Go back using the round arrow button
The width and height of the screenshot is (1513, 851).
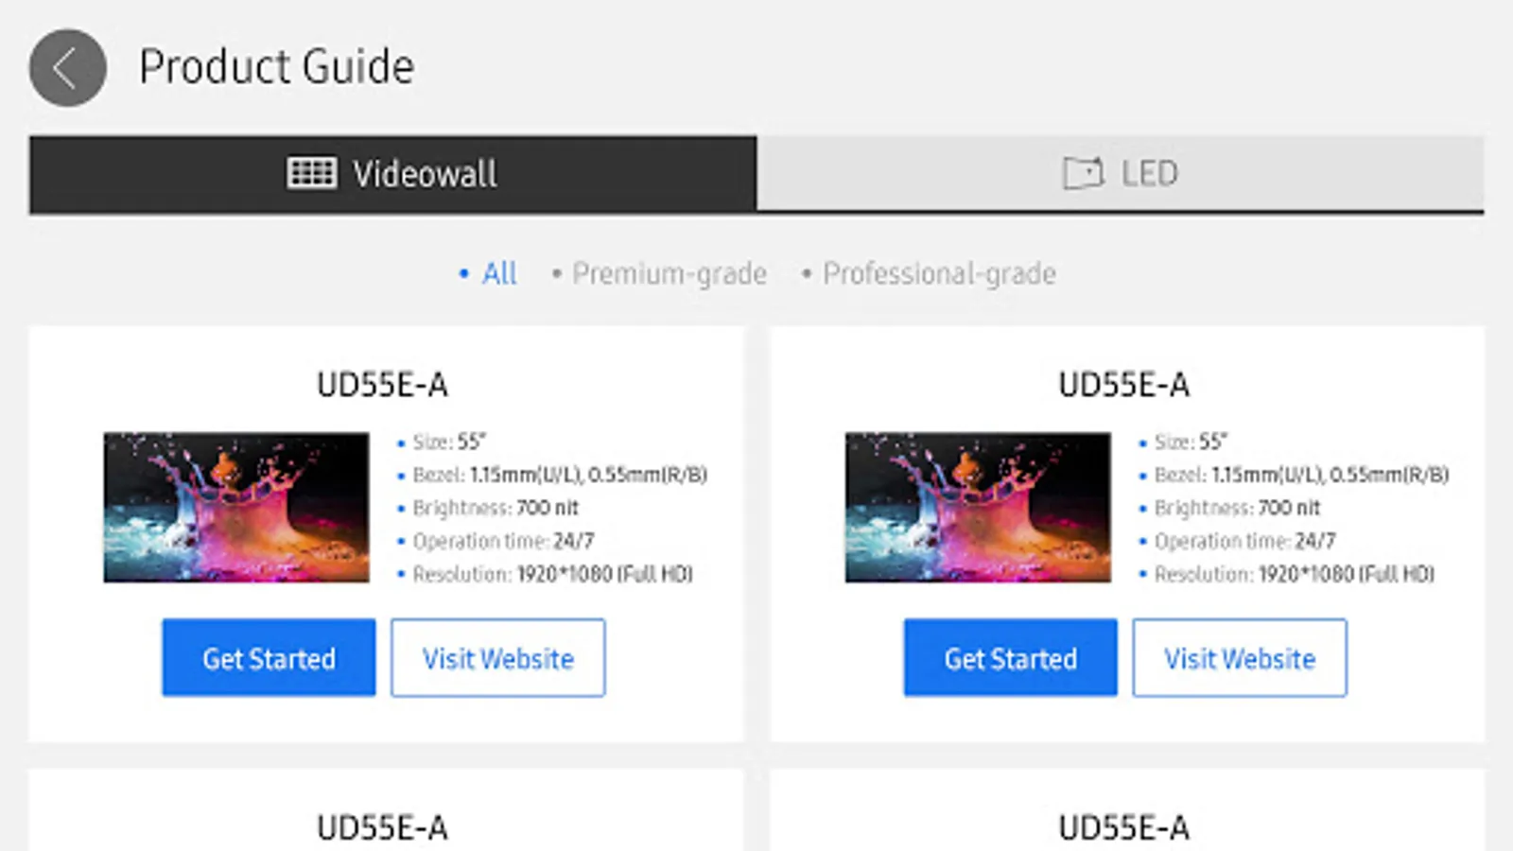pyautogui.click(x=67, y=67)
